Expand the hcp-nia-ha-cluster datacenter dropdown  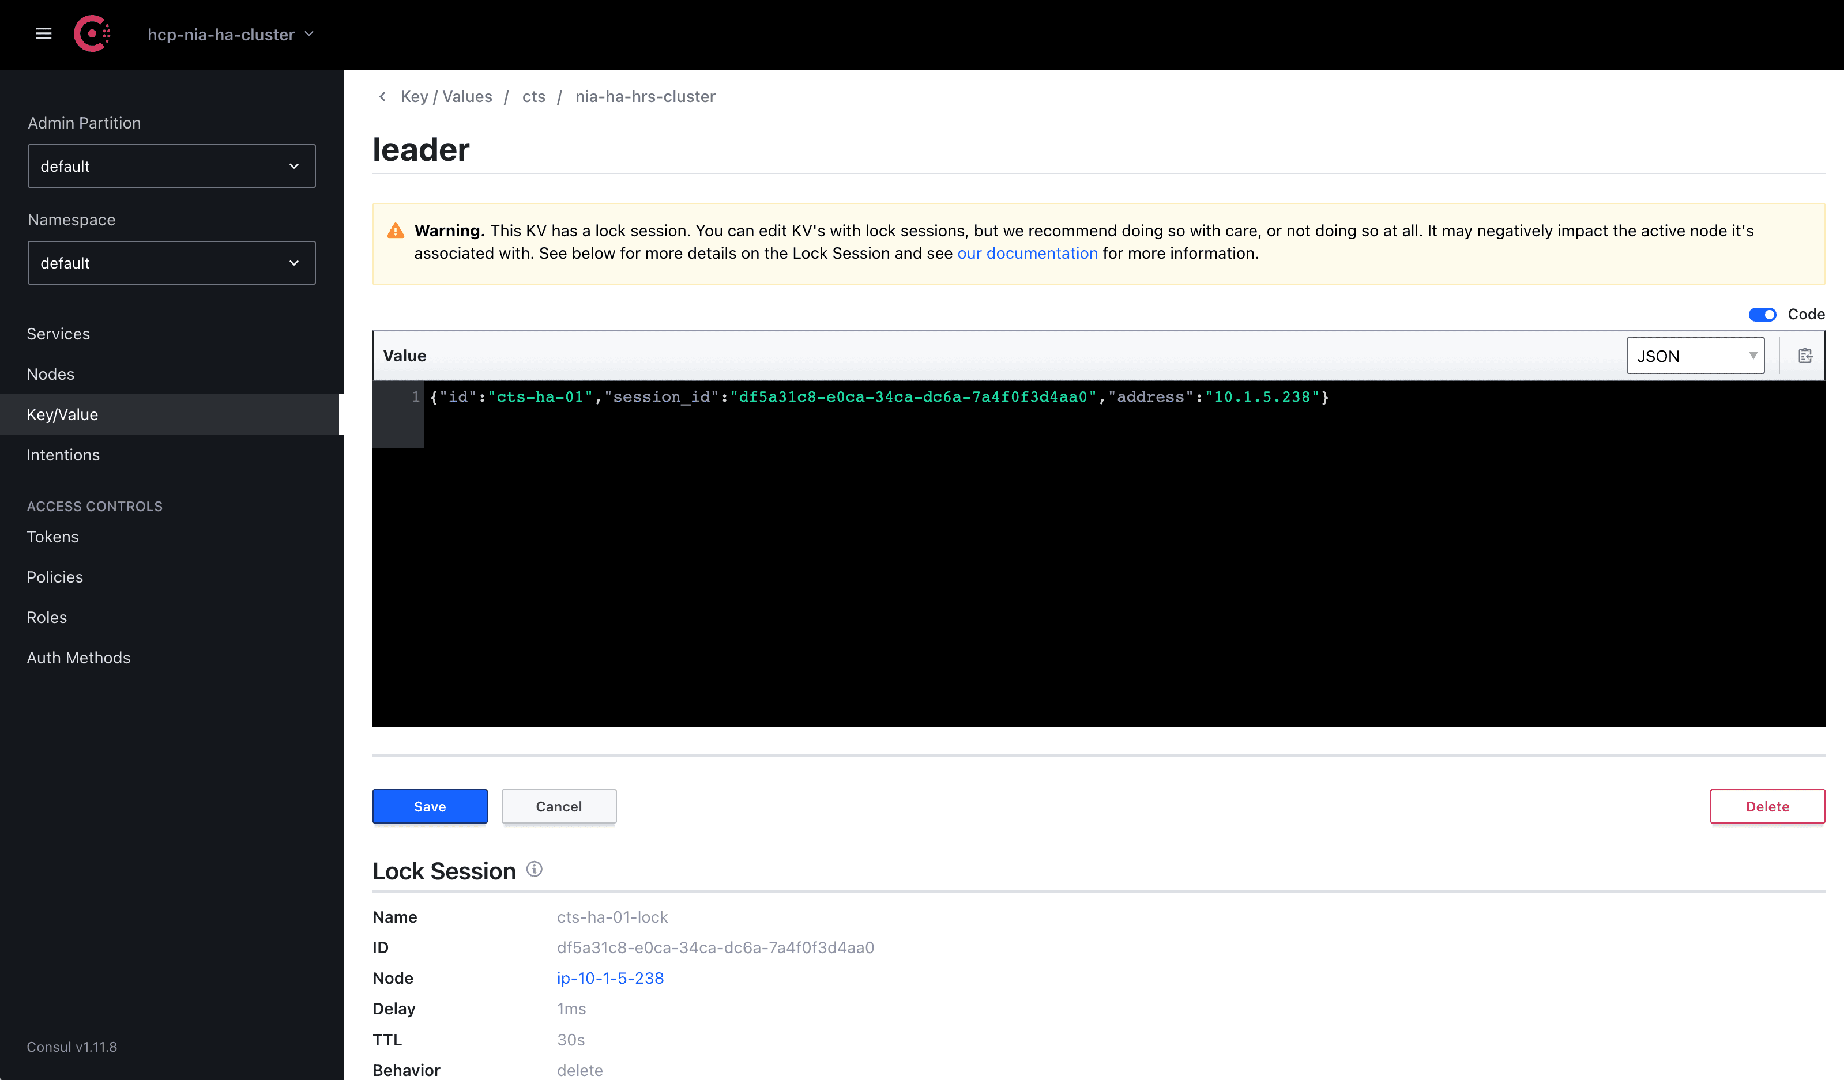point(231,35)
